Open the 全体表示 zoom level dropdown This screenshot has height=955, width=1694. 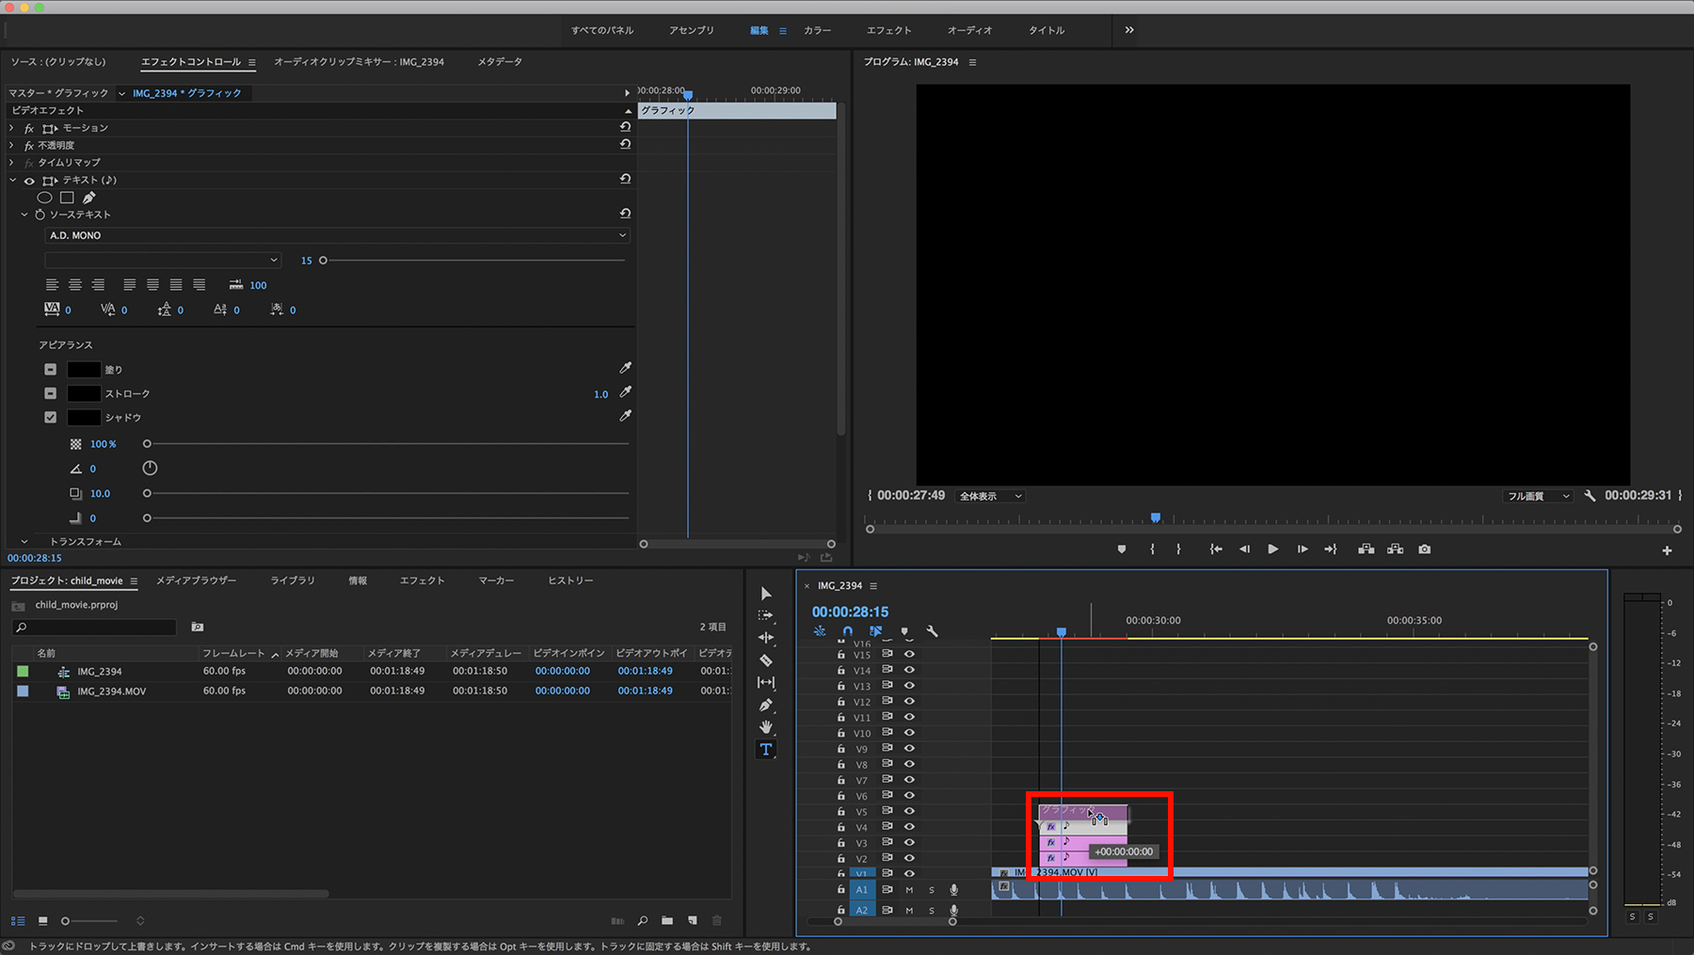pyautogui.click(x=990, y=496)
